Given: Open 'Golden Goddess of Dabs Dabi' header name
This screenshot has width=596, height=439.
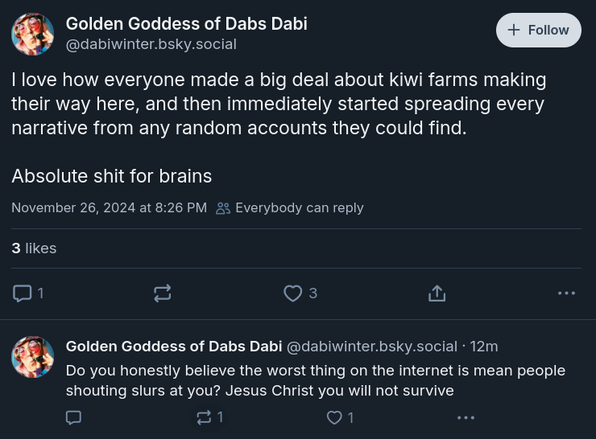Looking at the screenshot, I should [186, 23].
